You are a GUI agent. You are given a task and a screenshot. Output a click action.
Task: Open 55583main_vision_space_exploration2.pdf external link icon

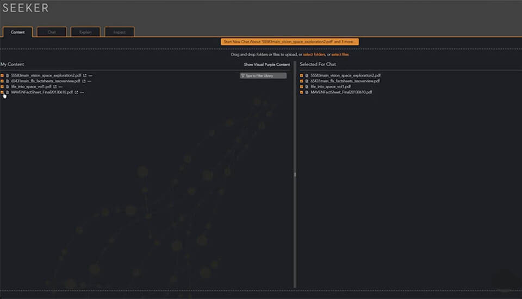(x=84, y=75)
